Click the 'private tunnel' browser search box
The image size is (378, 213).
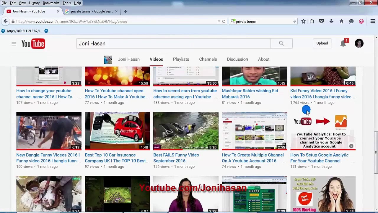point(263,21)
